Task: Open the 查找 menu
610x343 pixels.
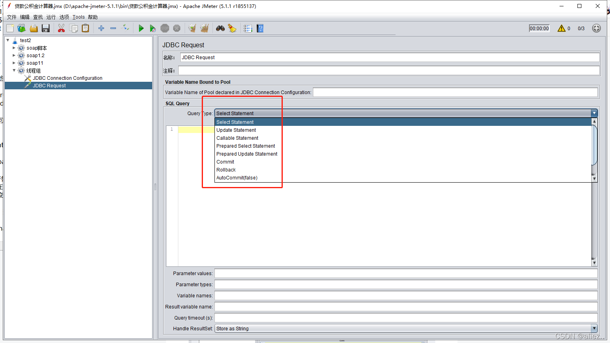Action: [x=38, y=17]
